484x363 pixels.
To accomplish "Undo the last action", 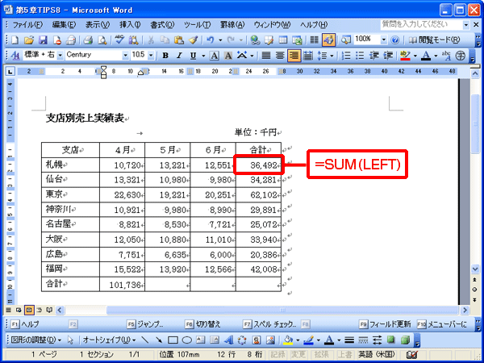I will [x=211, y=40].
